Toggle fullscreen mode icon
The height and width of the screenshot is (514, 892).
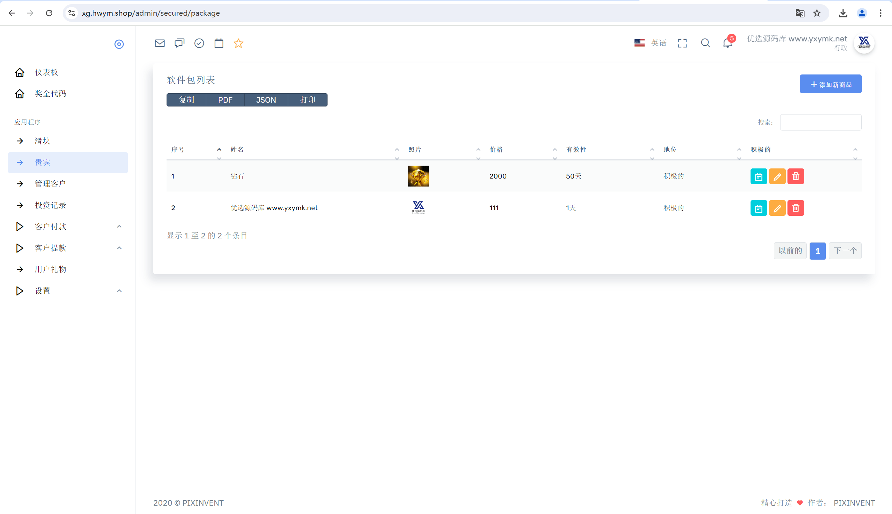pos(683,43)
